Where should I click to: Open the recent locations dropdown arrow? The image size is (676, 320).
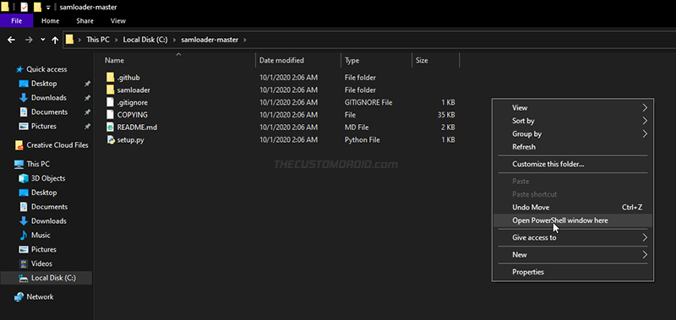click(x=43, y=40)
